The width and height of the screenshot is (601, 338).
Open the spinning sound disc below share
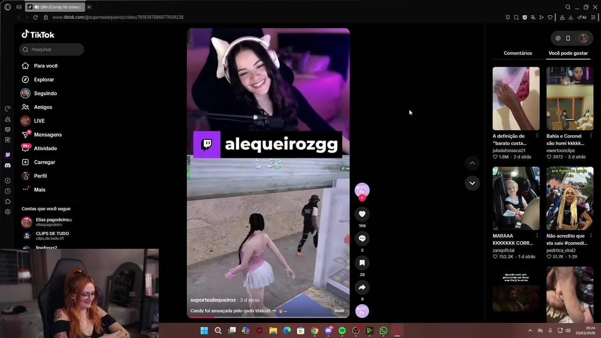[x=362, y=311]
